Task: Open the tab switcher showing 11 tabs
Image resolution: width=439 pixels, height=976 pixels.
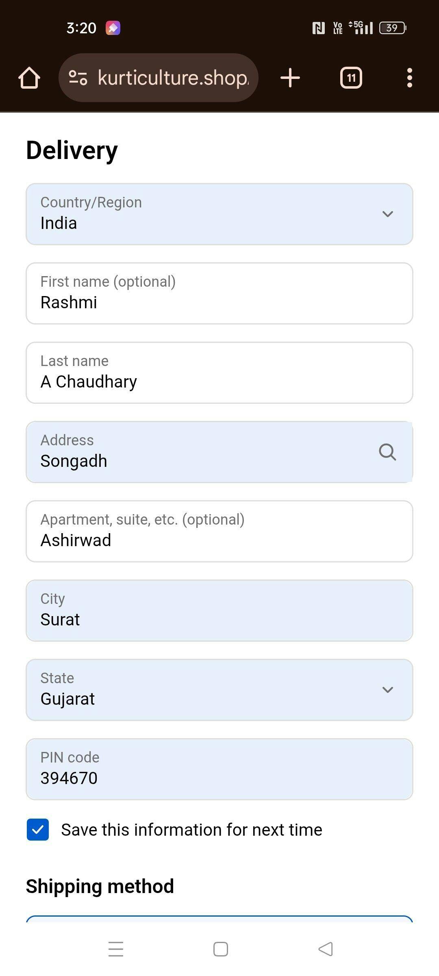Action: coord(351,78)
